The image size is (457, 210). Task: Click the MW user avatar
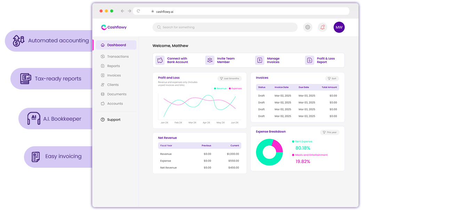click(339, 27)
